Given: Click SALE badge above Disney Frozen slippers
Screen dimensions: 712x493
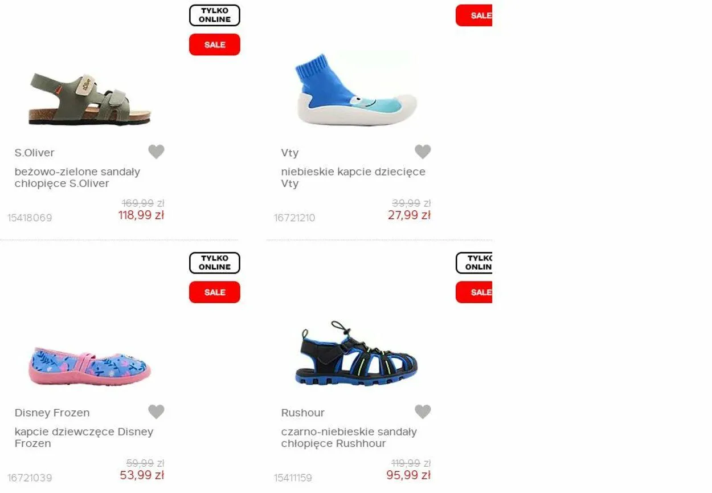Looking at the screenshot, I should click(215, 292).
